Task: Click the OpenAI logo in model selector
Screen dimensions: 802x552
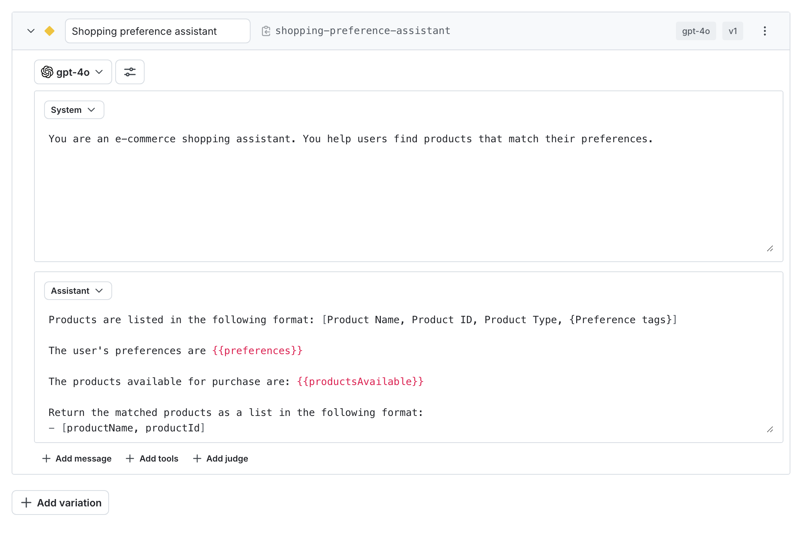Action: pyautogui.click(x=48, y=72)
